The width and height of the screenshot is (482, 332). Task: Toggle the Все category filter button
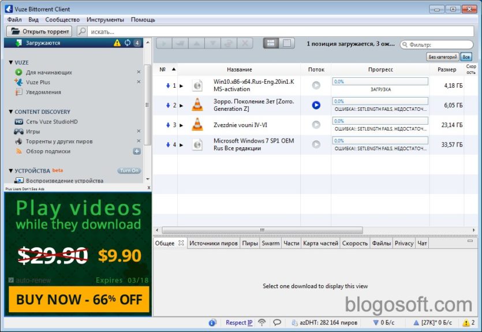pyautogui.click(x=466, y=57)
